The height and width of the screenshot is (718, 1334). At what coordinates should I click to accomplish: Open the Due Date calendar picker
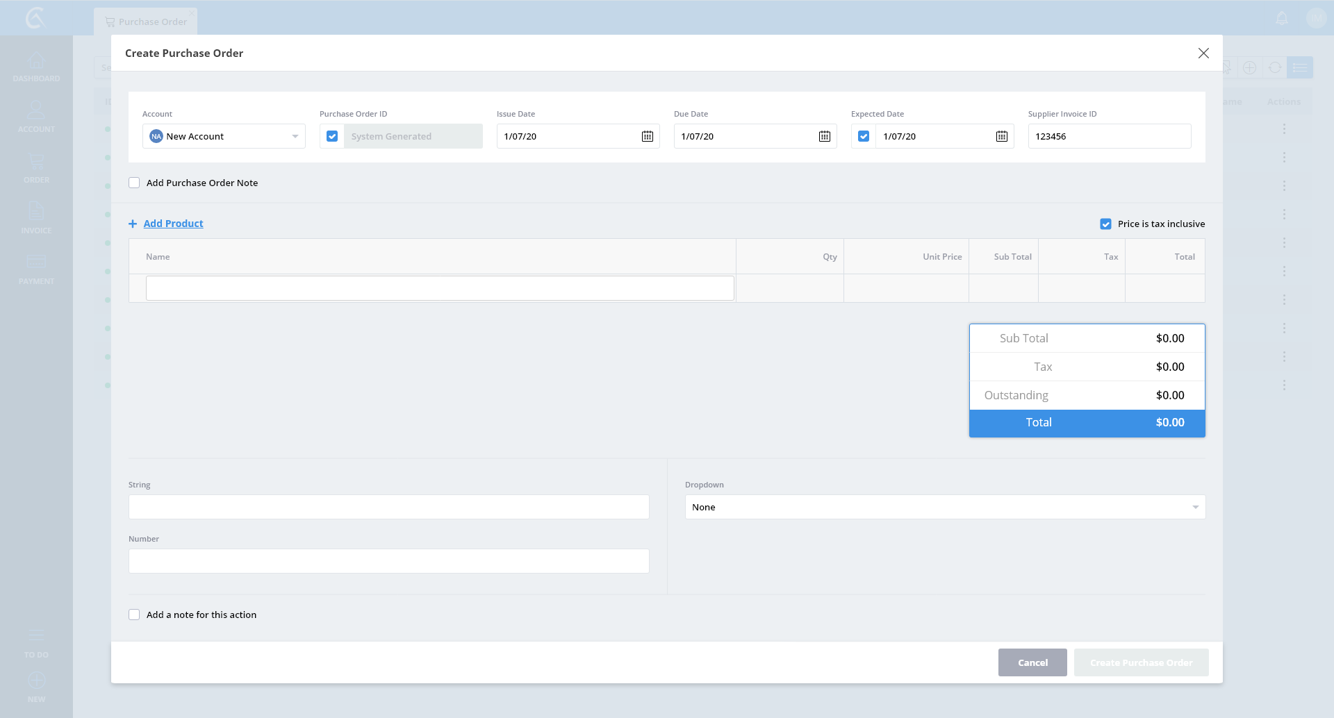[824, 136]
